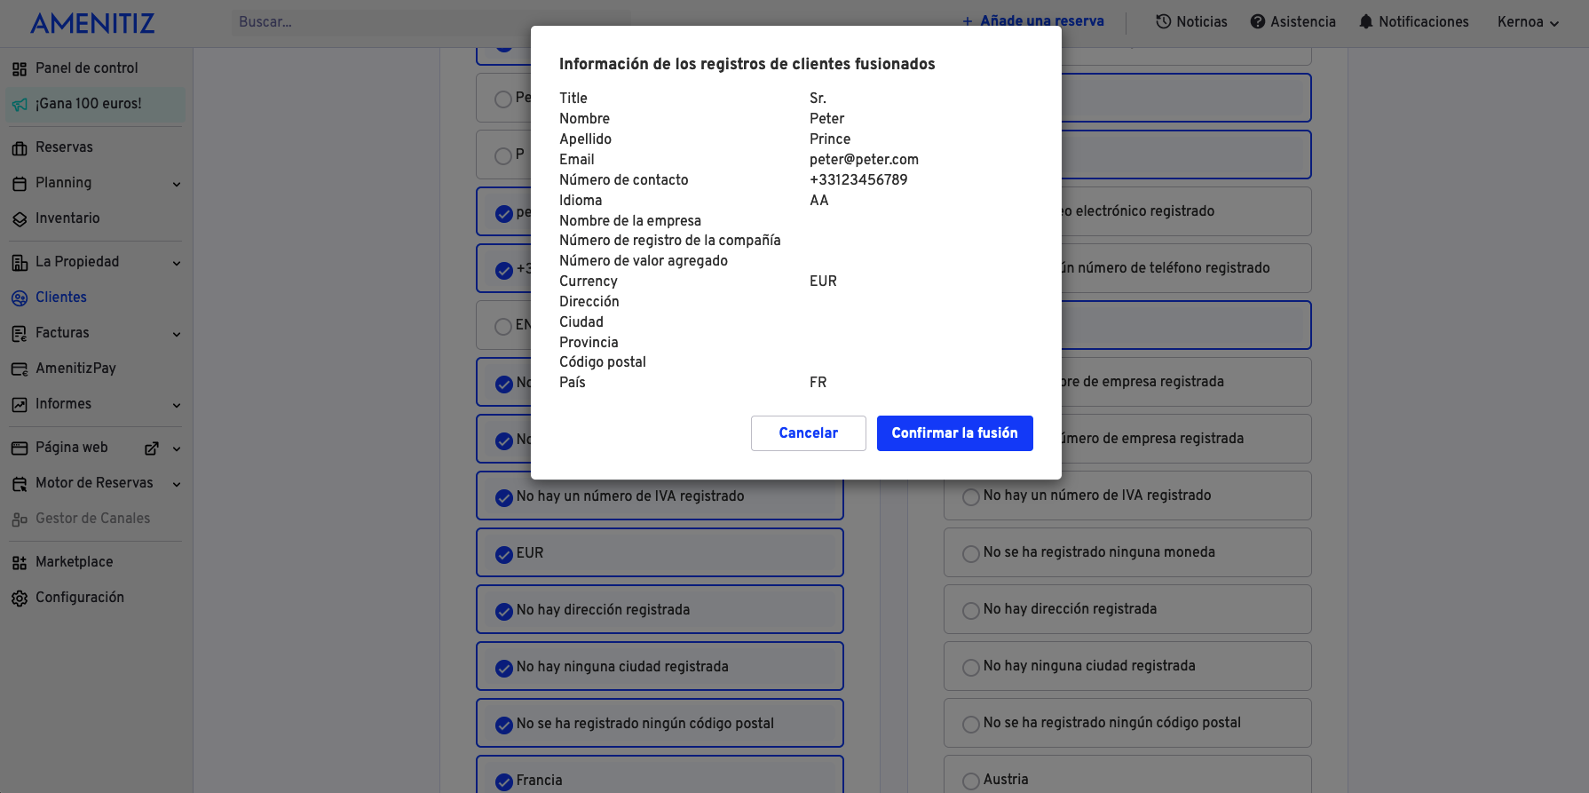Open Noticias in top bar
The height and width of the screenshot is (793, 1589).
1191,22
